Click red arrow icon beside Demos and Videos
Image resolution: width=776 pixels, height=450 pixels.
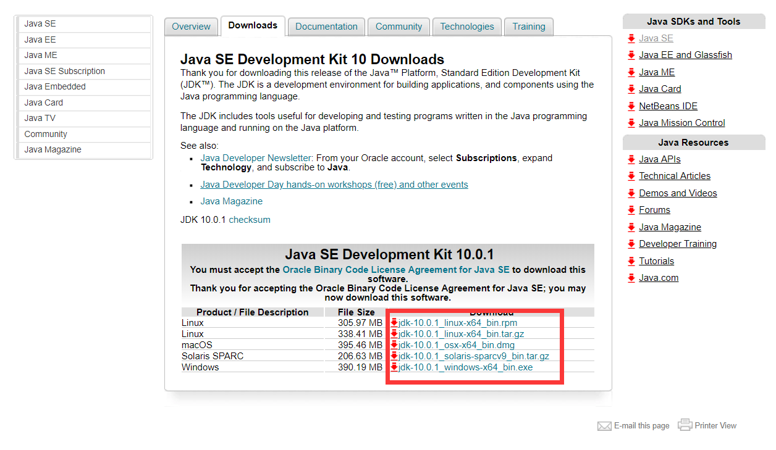(631, 193)
